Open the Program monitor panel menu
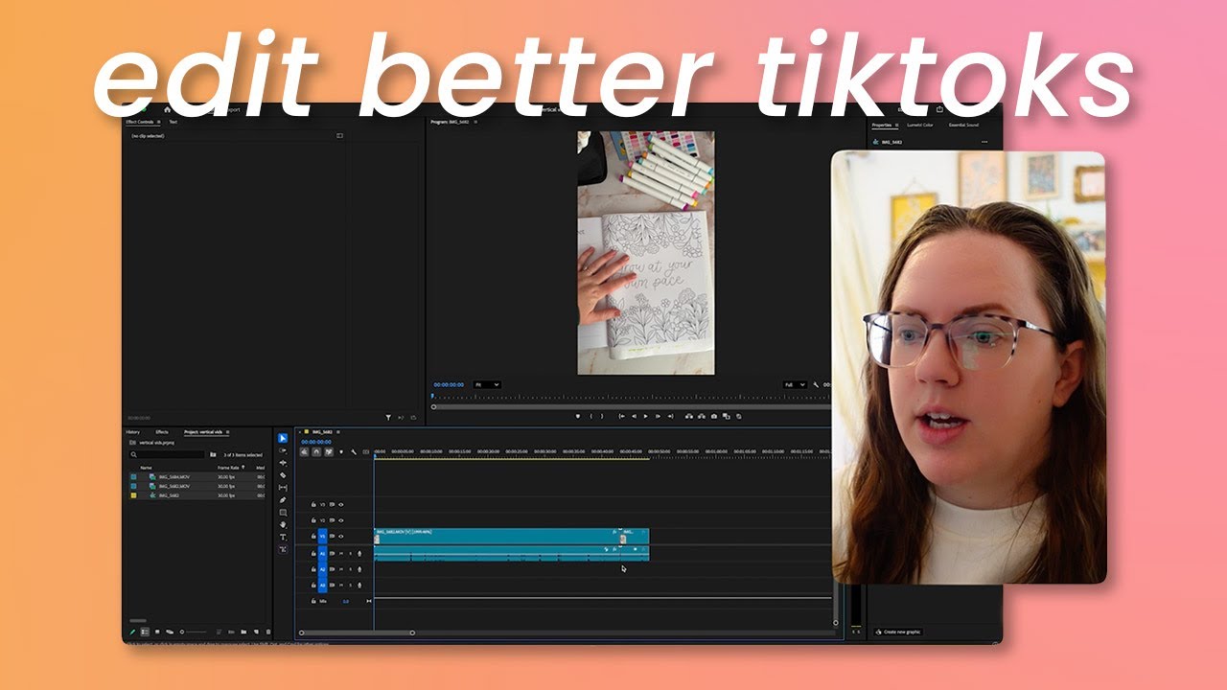Screen dimensions: 1227x690 (475, 122)
